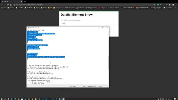Reload the index.html page
This screenshot has height=100, width=178.
tap(8, 5)
